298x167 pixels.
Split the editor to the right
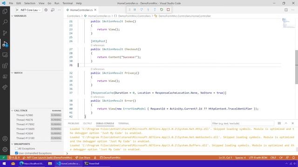[x=286, y=10]
